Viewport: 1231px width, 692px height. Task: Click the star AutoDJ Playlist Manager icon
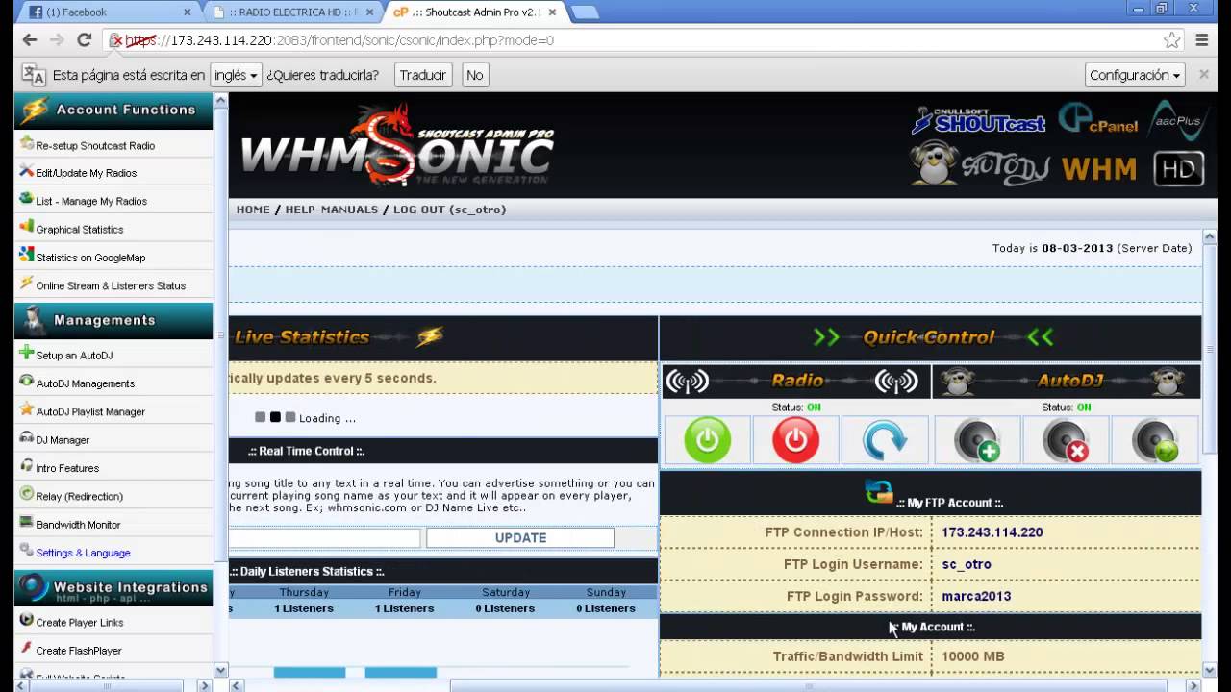(x=27, y=409)
